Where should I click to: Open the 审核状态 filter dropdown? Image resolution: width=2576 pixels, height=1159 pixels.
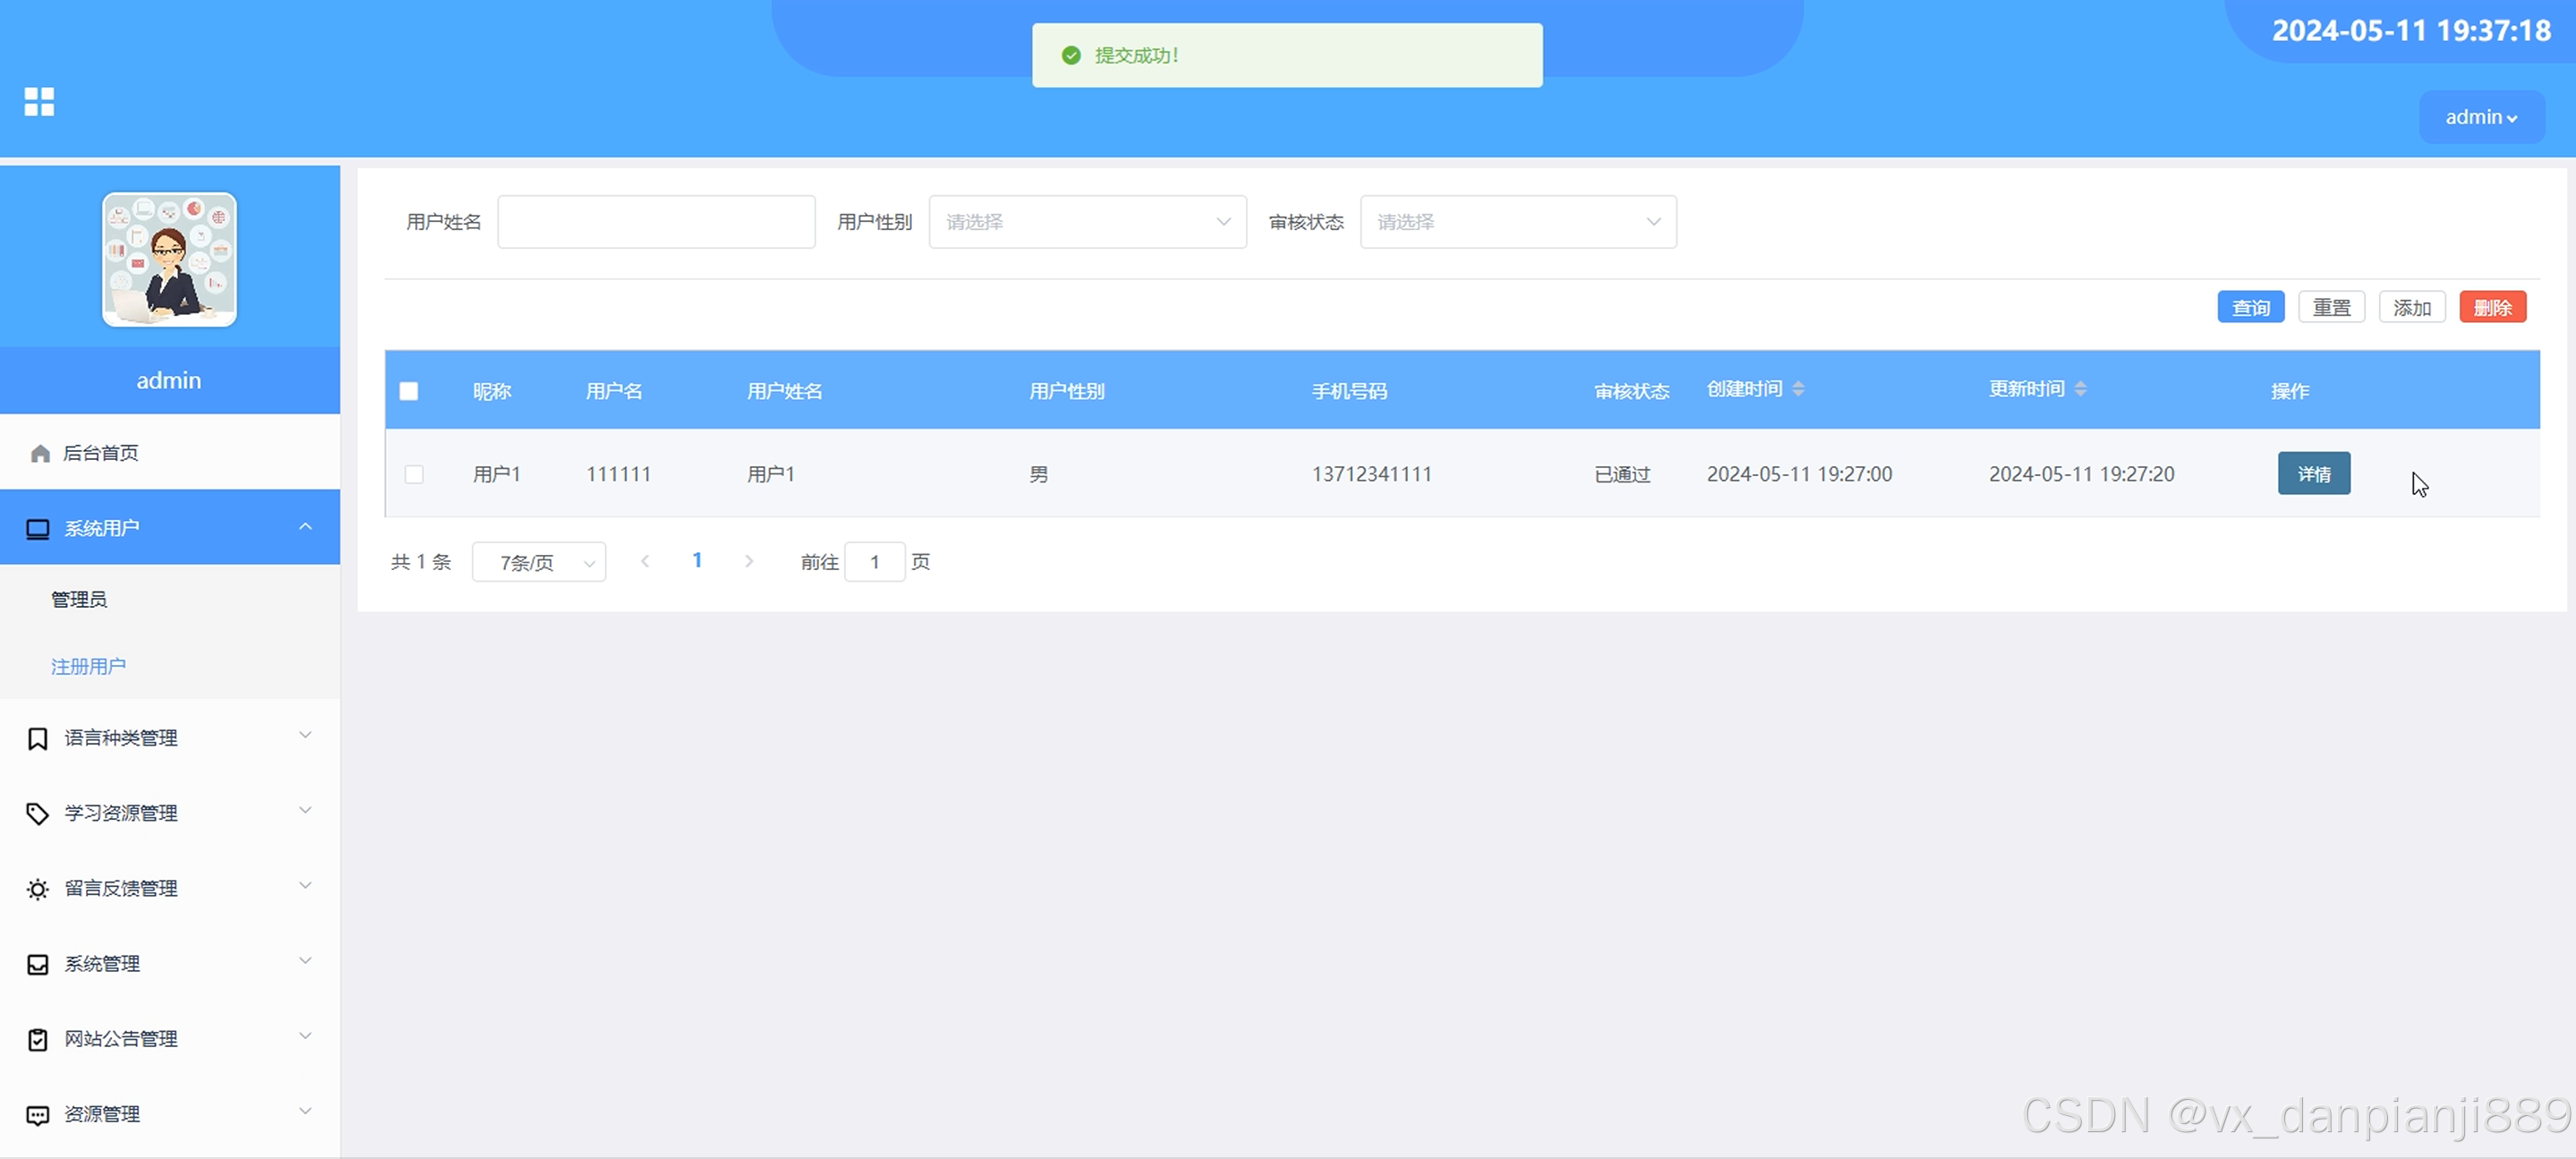1517,222
